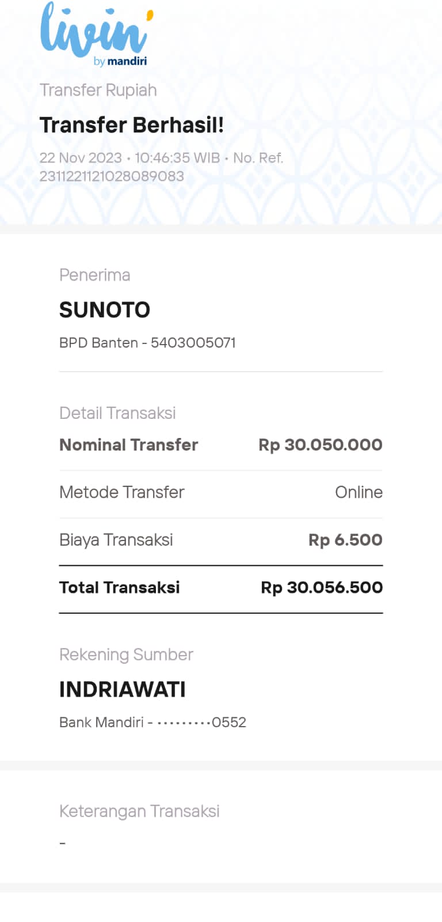Tap the Nominal Transfer label

pyautogui.click(x=128, y=445)
